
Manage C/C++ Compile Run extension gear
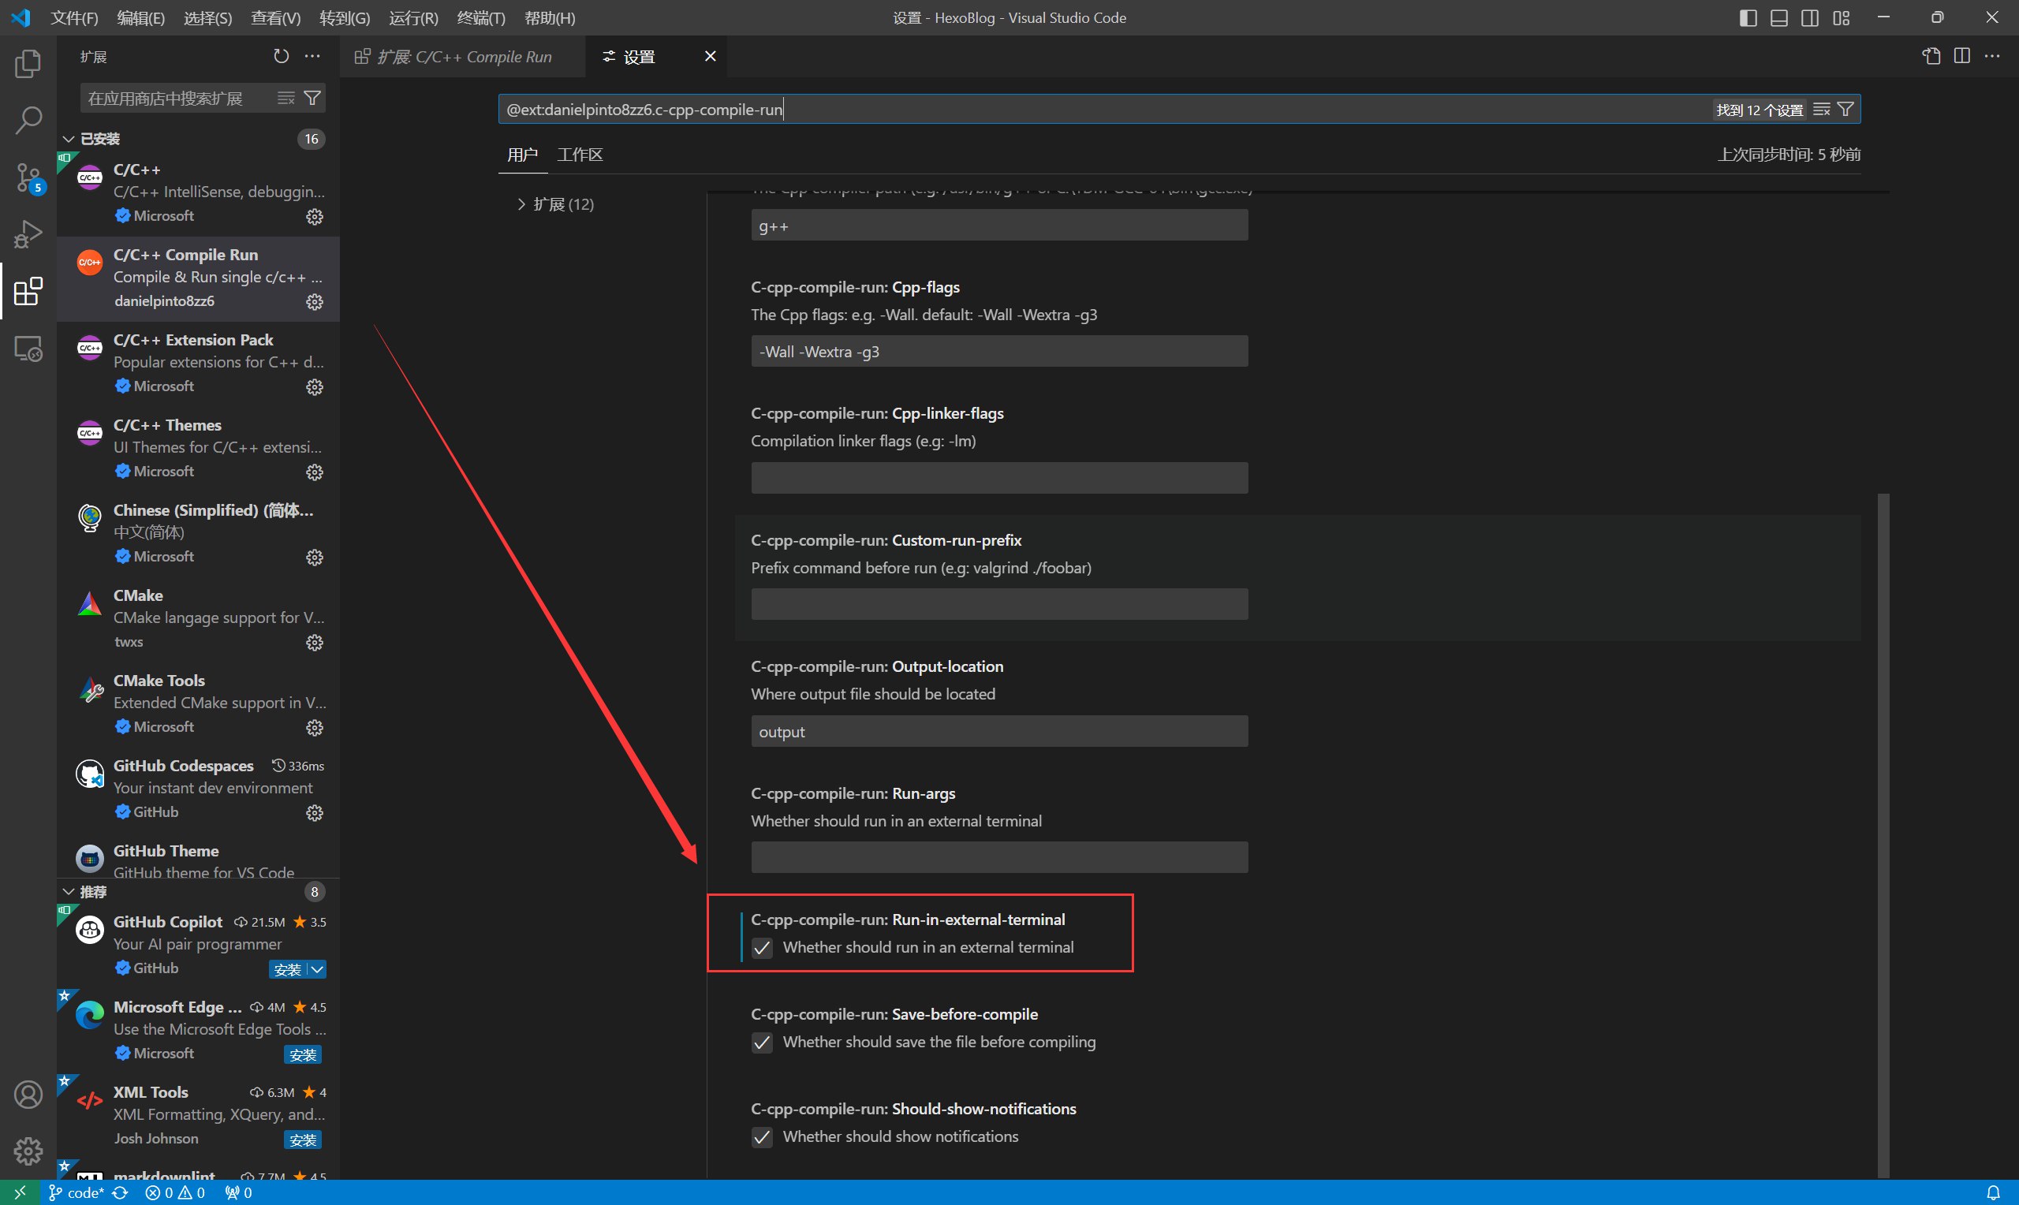[x=314, y=302]
